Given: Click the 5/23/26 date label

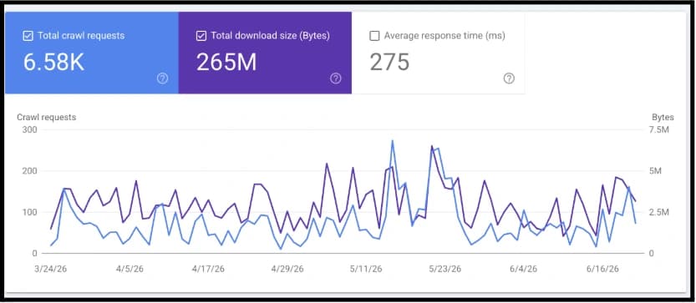Looking at the screenshot, I should coord(445,269).
